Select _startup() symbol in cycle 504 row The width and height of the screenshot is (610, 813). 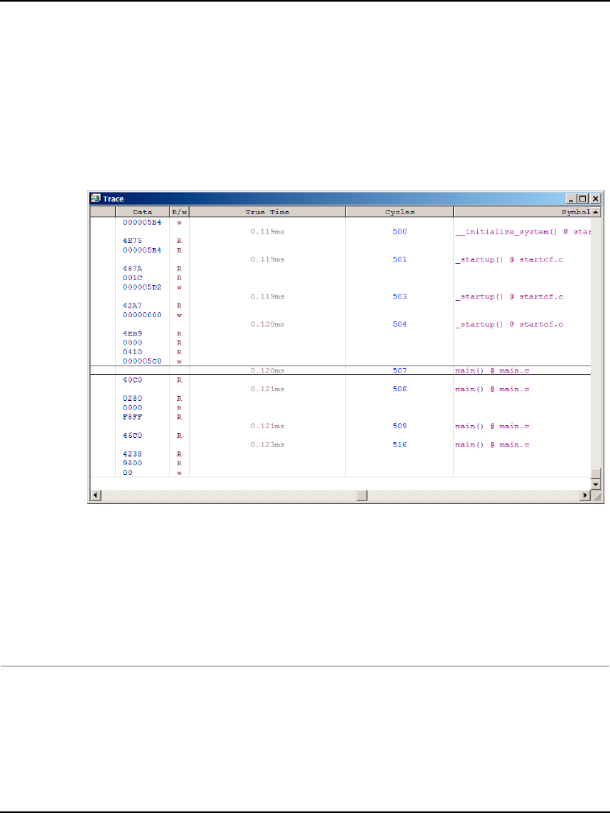[509, 324]
